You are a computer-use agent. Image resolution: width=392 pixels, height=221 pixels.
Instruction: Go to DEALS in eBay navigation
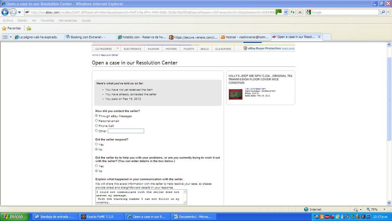coord(204,49)
